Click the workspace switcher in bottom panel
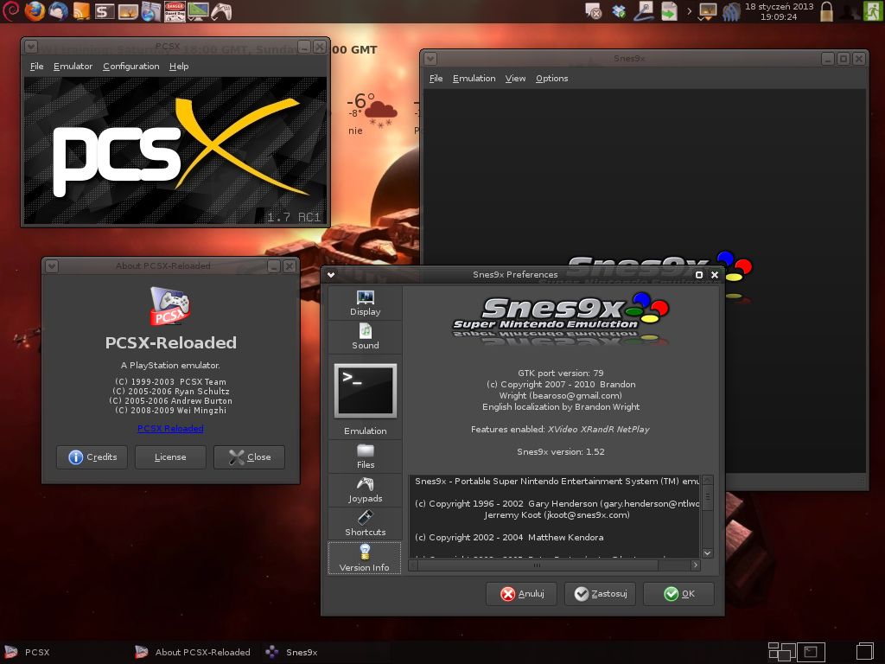The image size is (885, 664). [796, 652]
